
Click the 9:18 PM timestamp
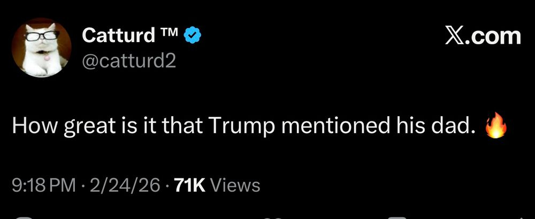44,185
